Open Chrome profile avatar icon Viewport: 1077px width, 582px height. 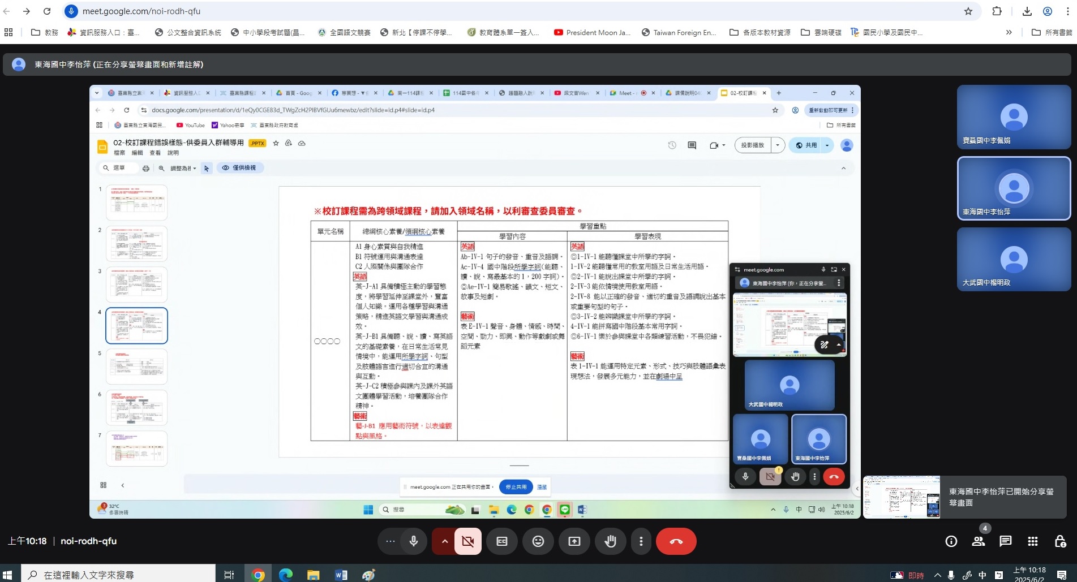click(1048, 11)
